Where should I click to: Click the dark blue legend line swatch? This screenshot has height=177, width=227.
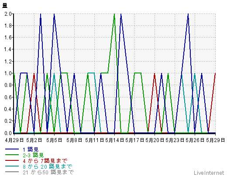coord(12,149)
